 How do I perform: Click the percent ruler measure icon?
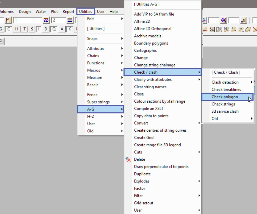[x=226, y=30]
